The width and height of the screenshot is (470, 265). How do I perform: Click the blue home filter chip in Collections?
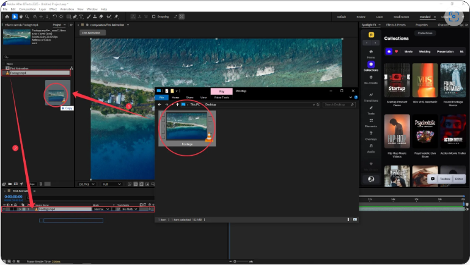389,51
